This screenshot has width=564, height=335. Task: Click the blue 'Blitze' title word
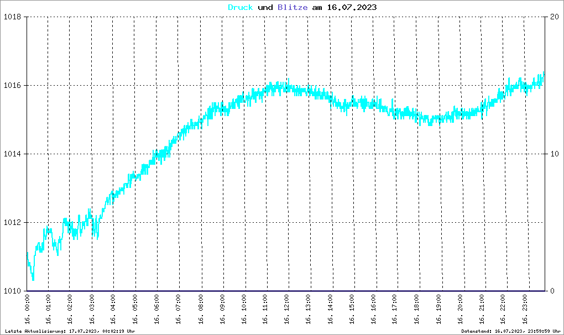coord(293,7)
